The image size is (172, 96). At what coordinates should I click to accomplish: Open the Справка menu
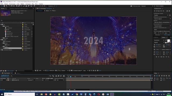41,4
